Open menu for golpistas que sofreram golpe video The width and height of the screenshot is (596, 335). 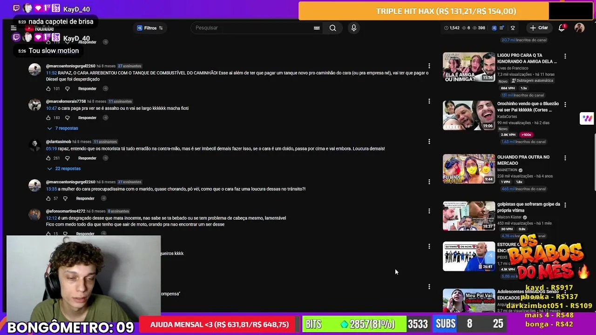565,205
